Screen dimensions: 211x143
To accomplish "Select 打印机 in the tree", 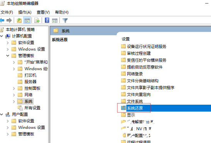I will (30, 75).
